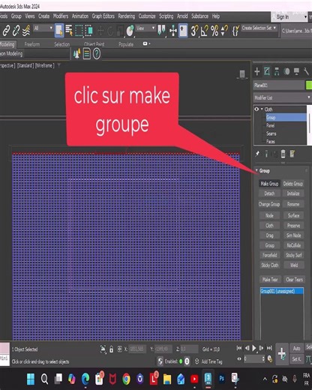Open Modify command panel tab
The height and width of the screenshot is (390, 312).
pyautogui.click(x=267, y=72)
